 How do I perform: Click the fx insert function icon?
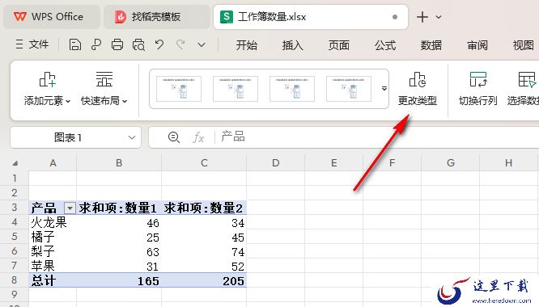(x=198, y=138)
